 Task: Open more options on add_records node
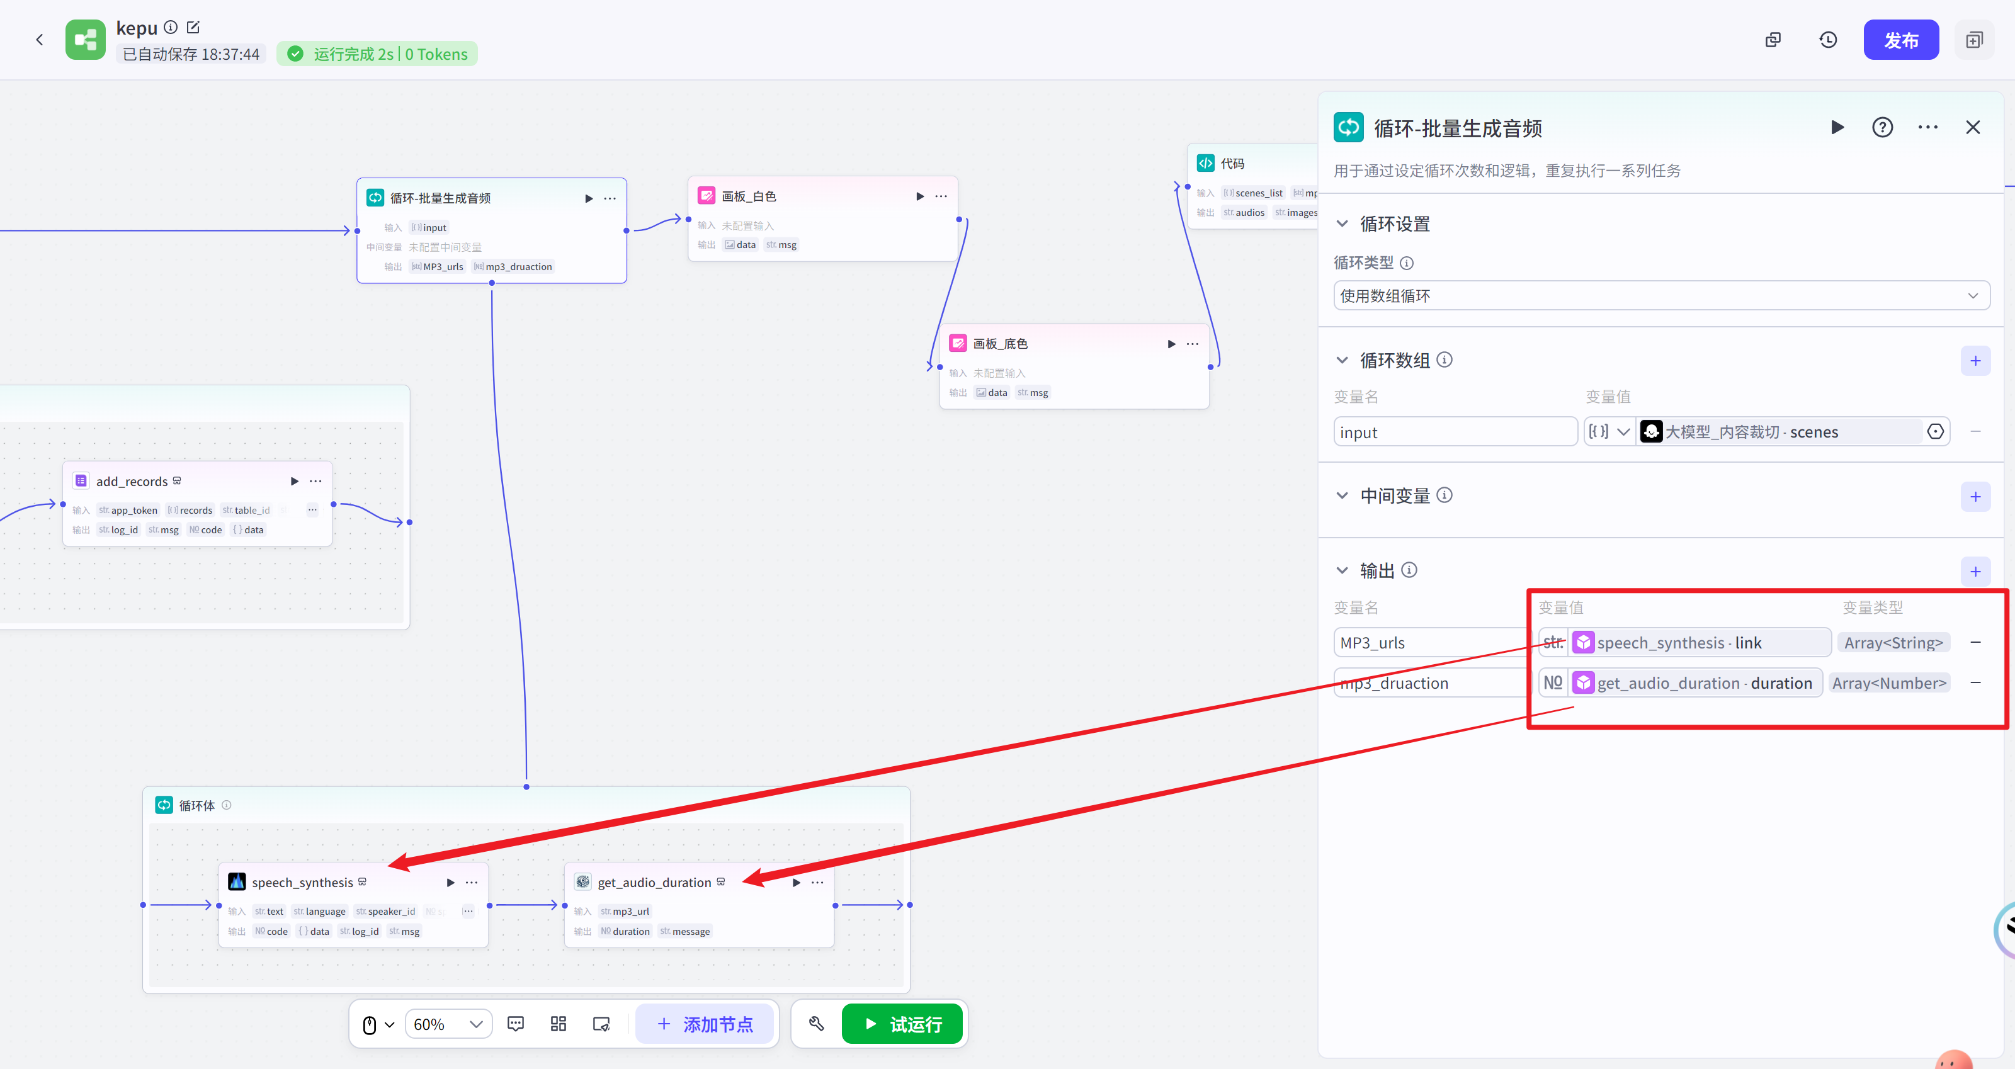coord(315,482)
